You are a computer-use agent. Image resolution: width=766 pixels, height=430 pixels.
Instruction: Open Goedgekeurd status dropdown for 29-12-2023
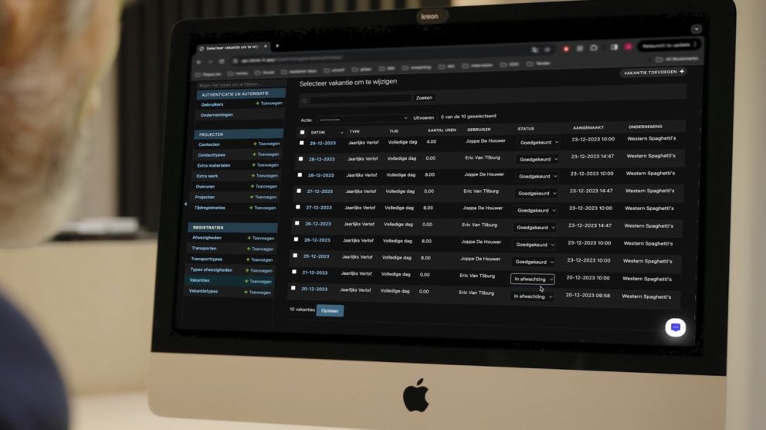click(x=538, y=142)
